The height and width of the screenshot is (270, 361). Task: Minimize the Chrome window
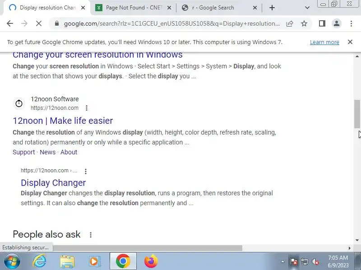point(323,4)
